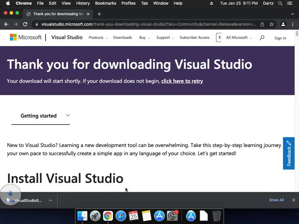The width and height of the screenshot is (299, 224).
Task: Open Calendar from the Dock
Action: click(x=133, y=216)
